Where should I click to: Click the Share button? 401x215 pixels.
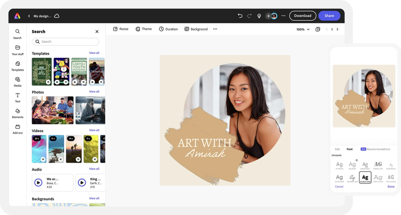329,16
